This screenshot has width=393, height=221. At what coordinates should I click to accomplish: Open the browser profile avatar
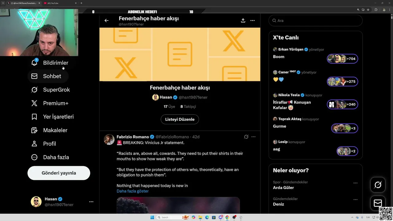384,10
